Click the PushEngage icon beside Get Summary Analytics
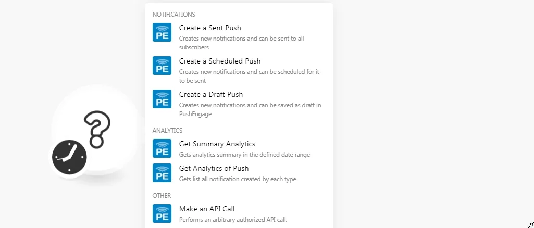 pyautogui.click(x=162, y=148)
